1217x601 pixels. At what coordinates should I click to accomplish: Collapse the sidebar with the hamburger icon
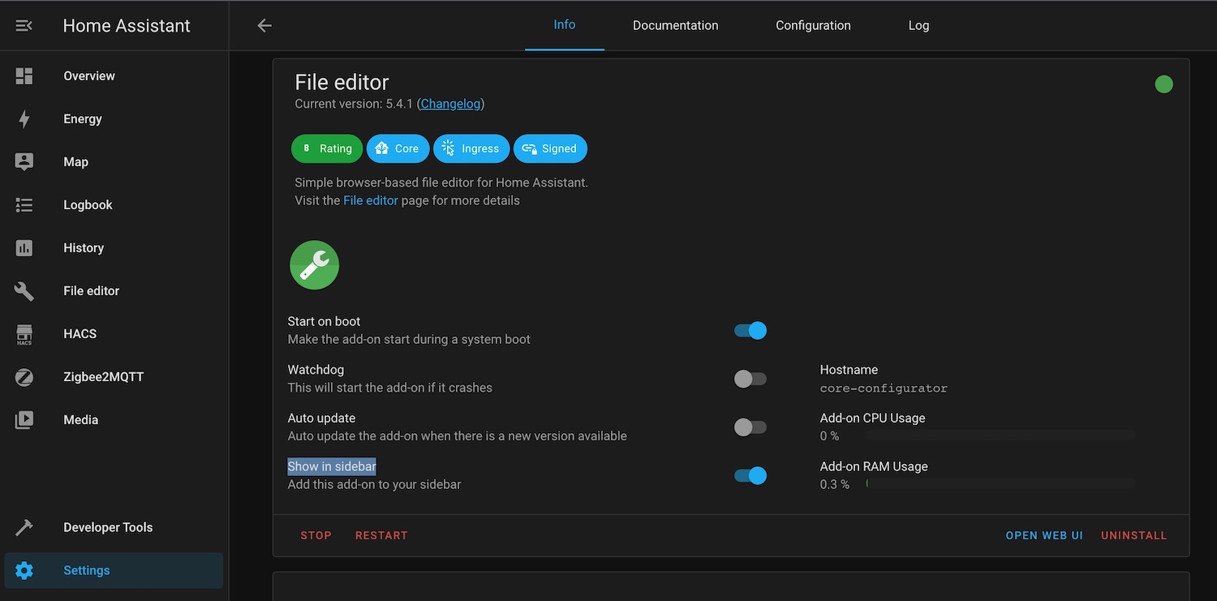(x=24, y=24)
